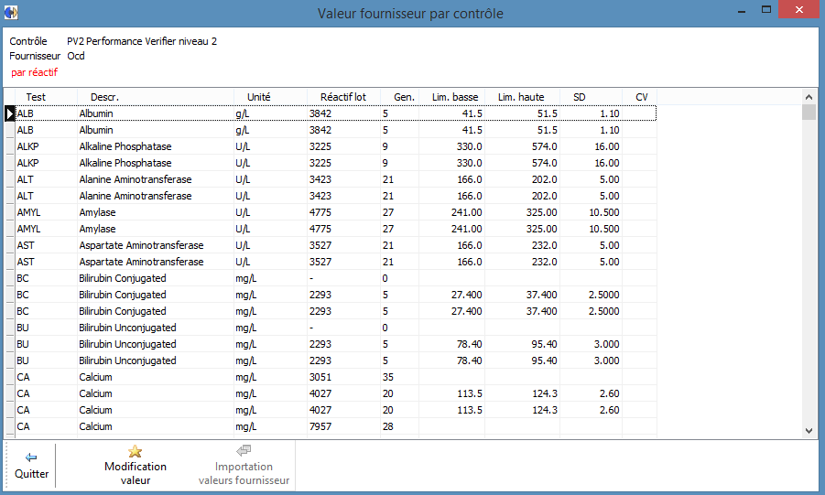Click the SD column header
The width and height of the screenshot is (825, 495).
[580, 97]
